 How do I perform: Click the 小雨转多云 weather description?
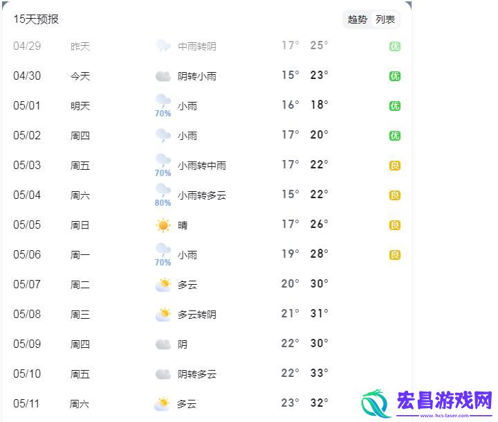202,195
